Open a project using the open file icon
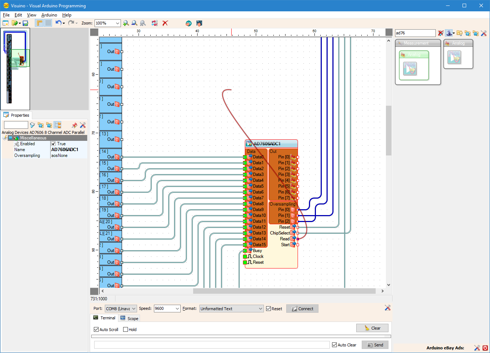490x353 pixels. (x=15, y=23)
